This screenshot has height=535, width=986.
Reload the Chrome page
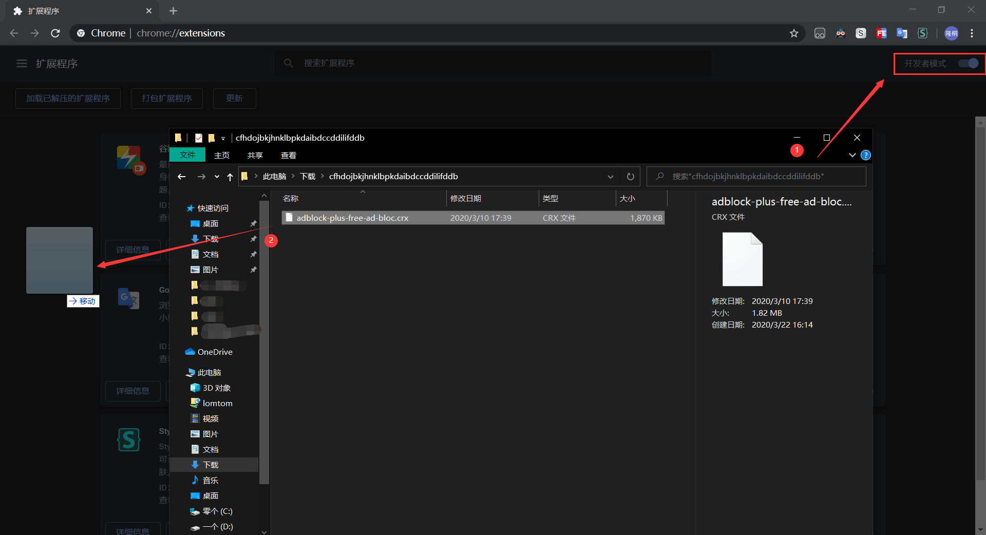tap(55, 33)
